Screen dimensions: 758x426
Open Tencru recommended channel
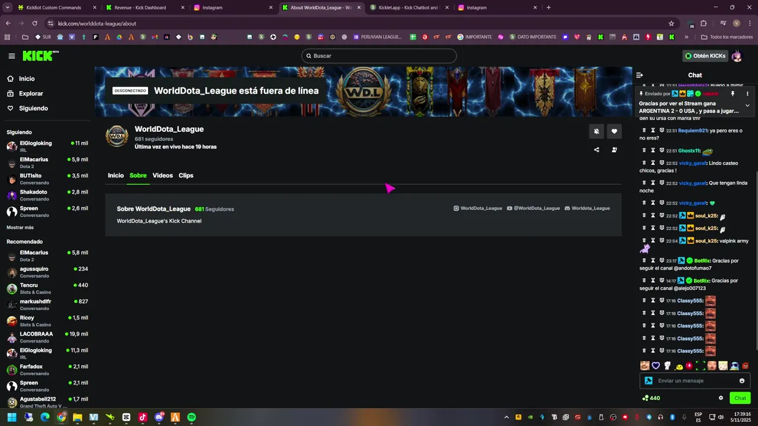(47, 288)
